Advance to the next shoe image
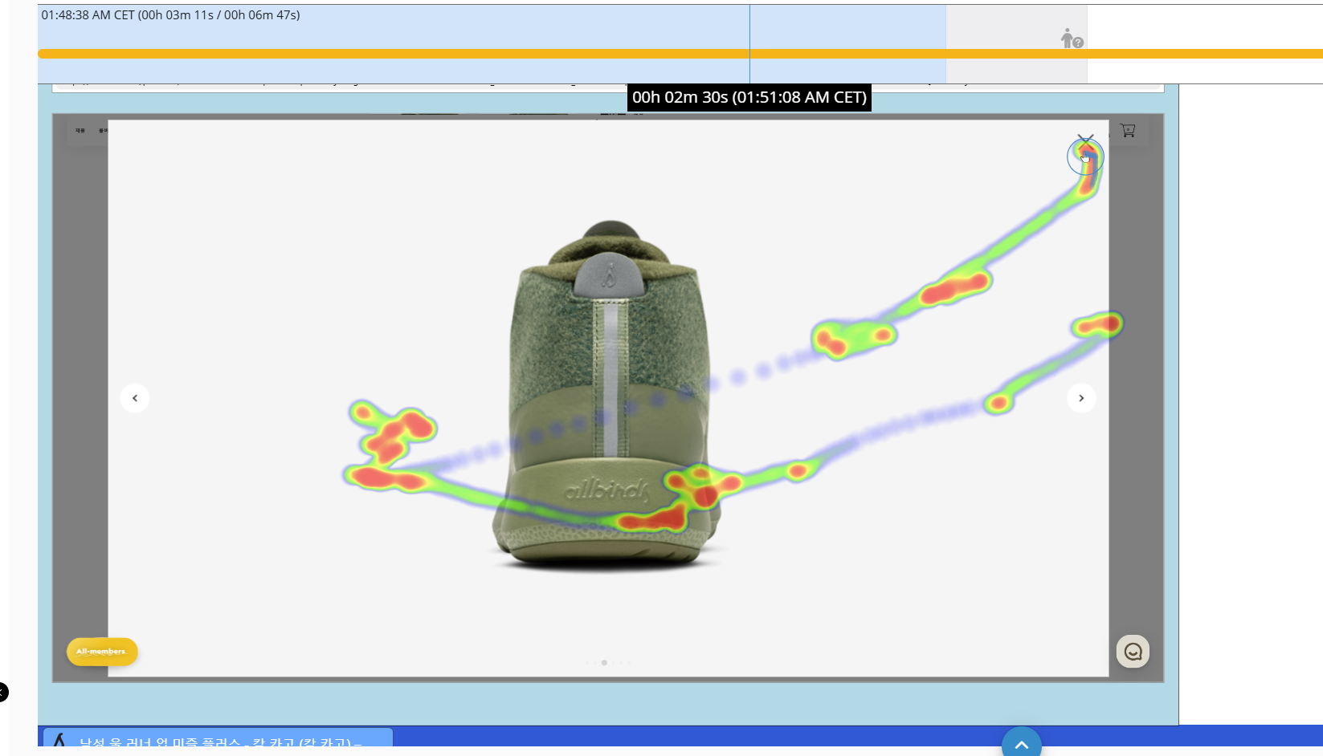Viewport: 1323px width, 756px height. 1081,398
